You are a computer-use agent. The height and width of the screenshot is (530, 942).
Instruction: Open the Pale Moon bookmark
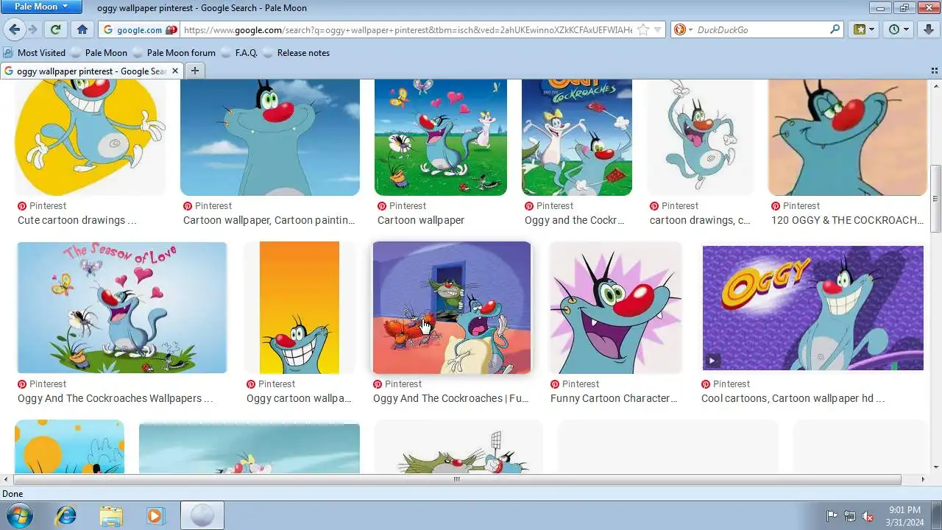pyautogui.click(x=99, y=53)
